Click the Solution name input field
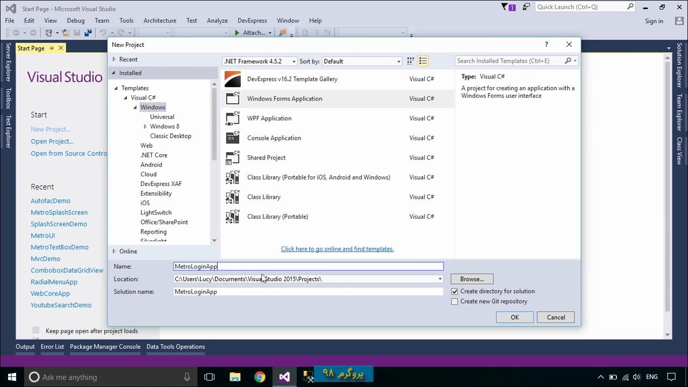688x387 pixels. pos(308,291)
